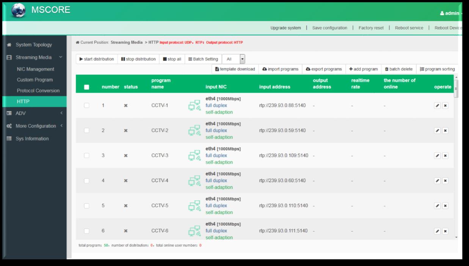Edit the CCTV-4 program with pencil icon
469x266 pixels.
438,181
